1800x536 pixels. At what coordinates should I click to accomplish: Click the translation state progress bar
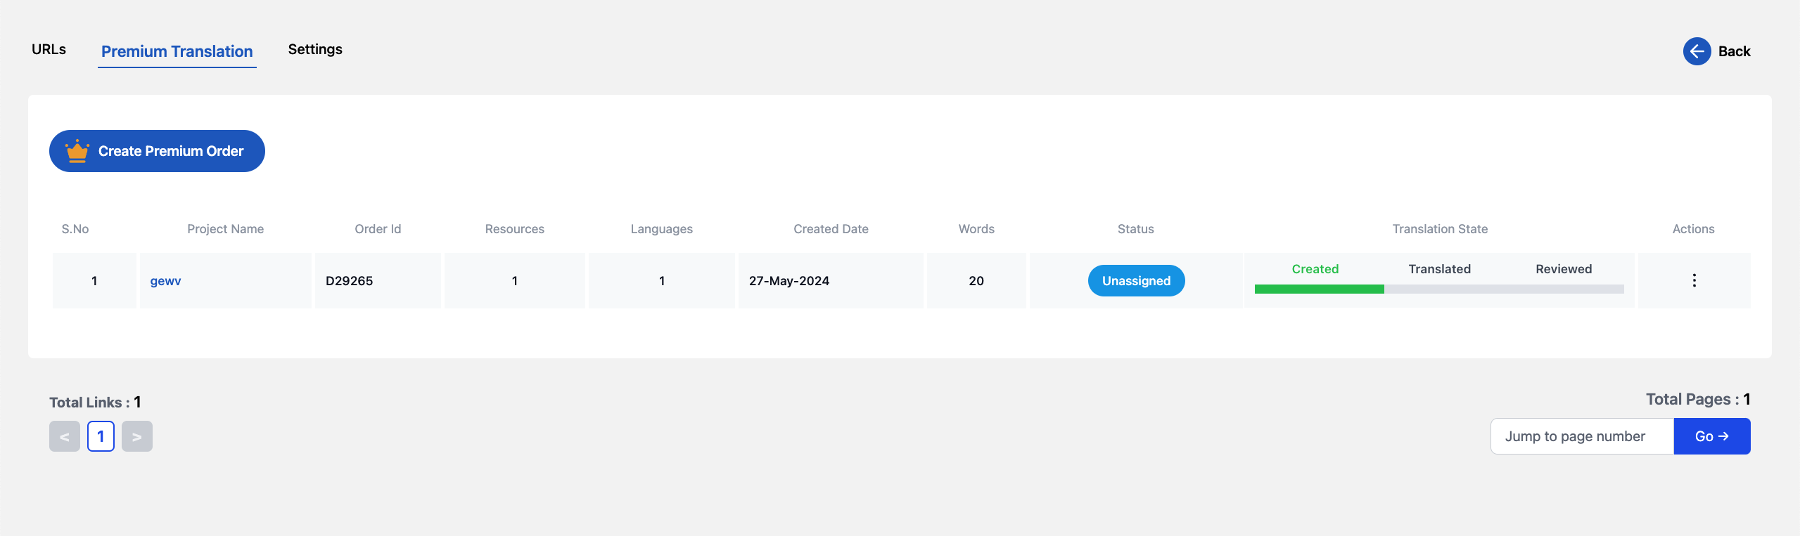1439,289
